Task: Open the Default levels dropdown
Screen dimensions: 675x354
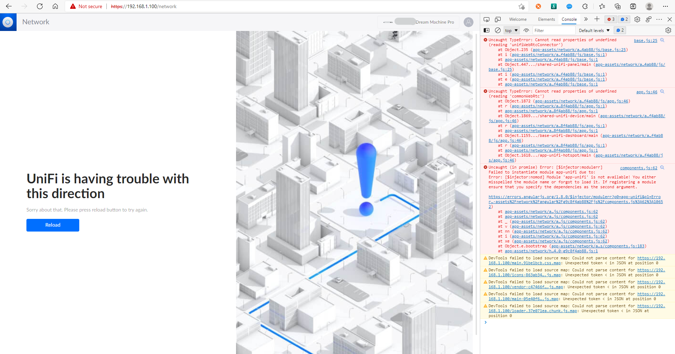Action: [x=594, y=31]
